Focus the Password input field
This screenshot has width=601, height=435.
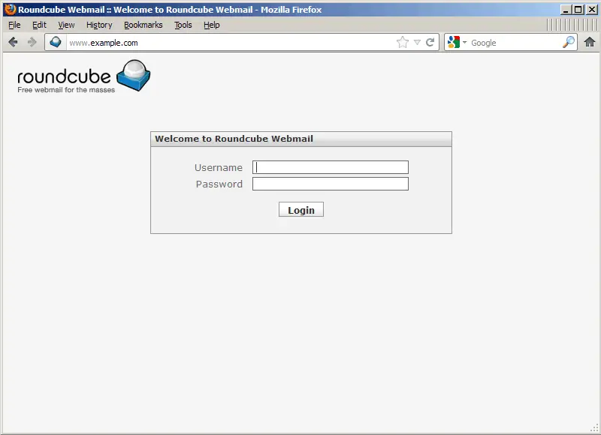331,184
